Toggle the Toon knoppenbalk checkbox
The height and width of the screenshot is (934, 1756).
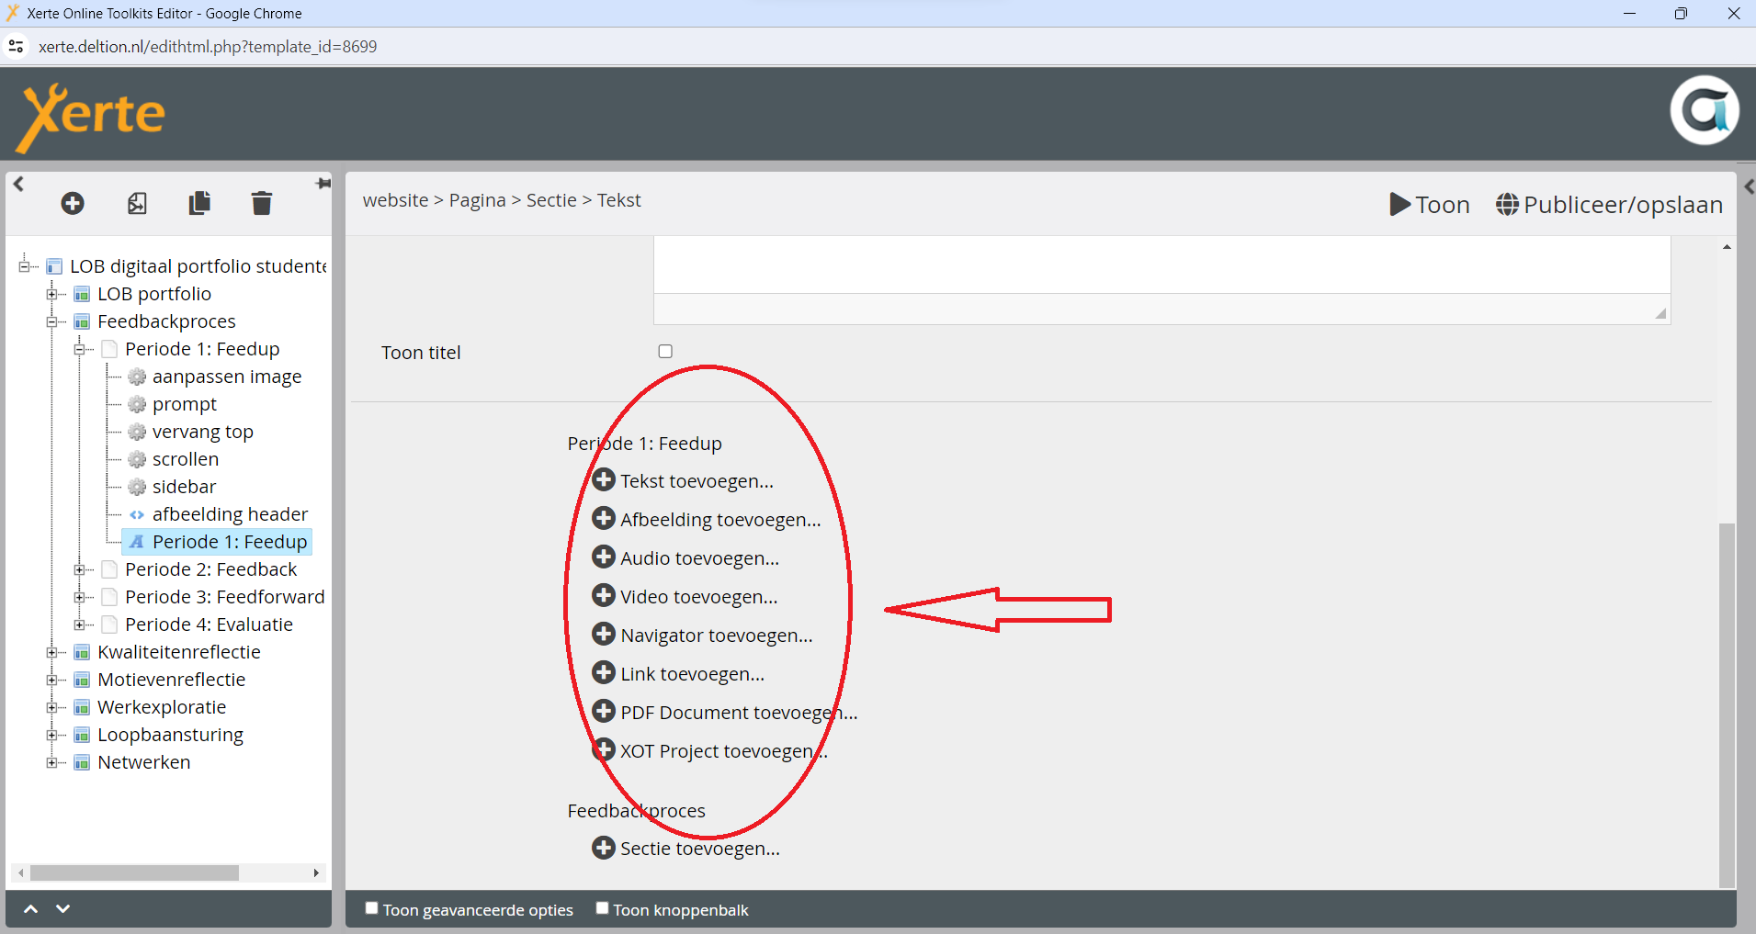coord(602,908)
